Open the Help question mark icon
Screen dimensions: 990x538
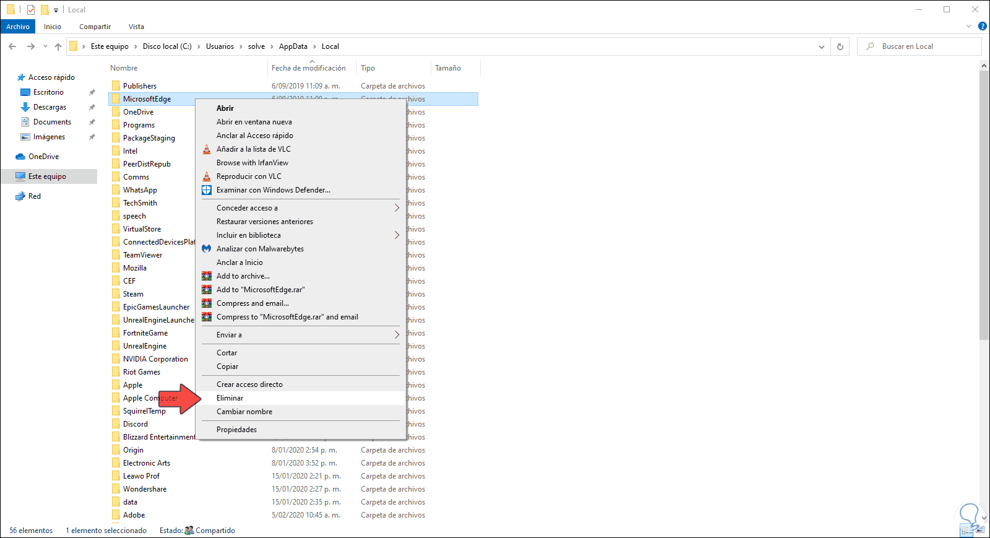click(982, 27)
